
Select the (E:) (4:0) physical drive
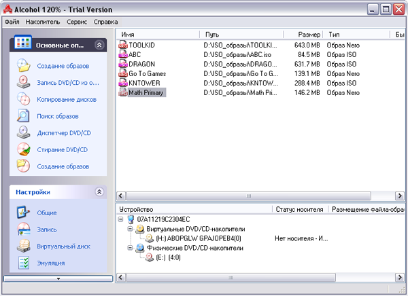(168, 257)
